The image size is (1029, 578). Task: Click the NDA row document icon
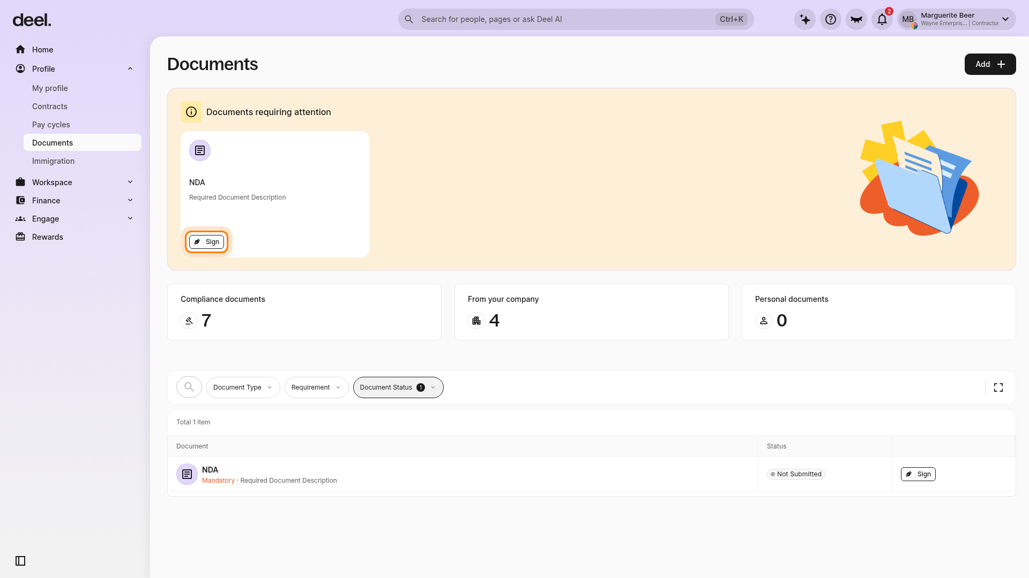click(x=187, y=474)
